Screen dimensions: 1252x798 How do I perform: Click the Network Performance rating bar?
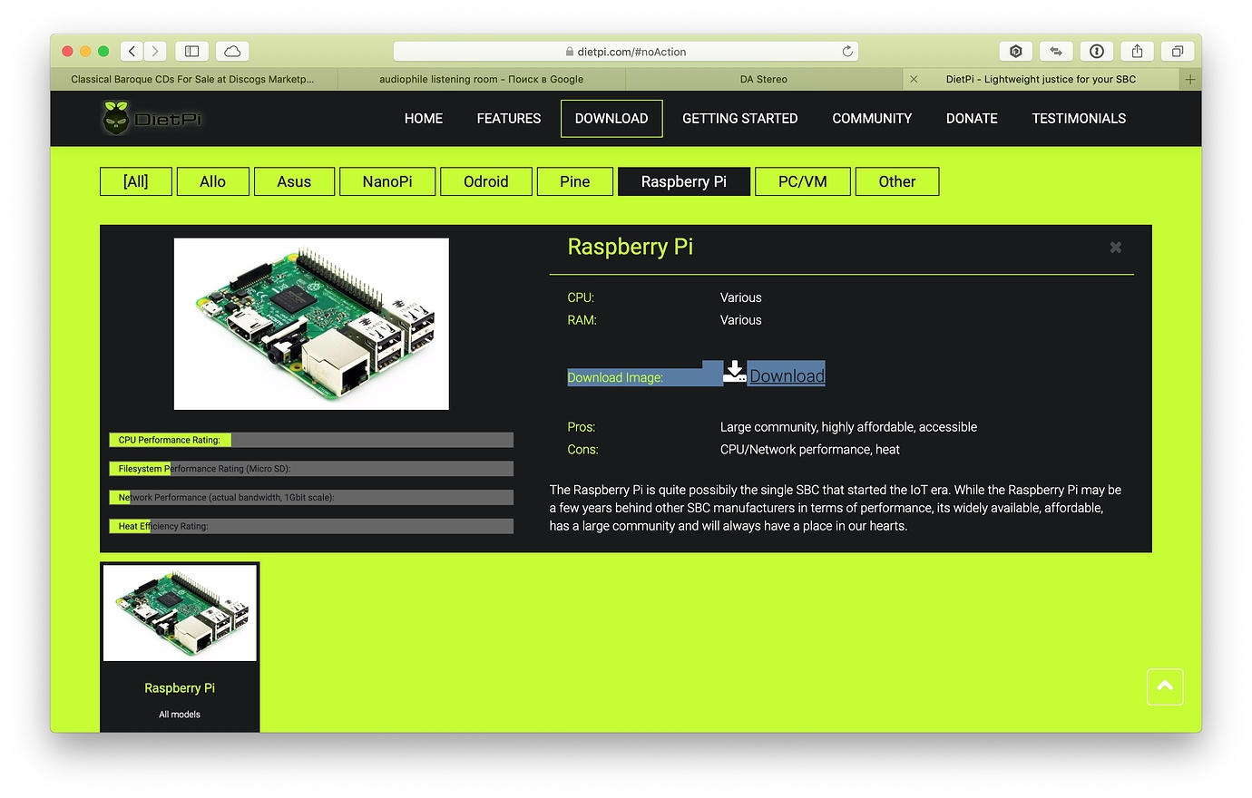pos(311,497)
